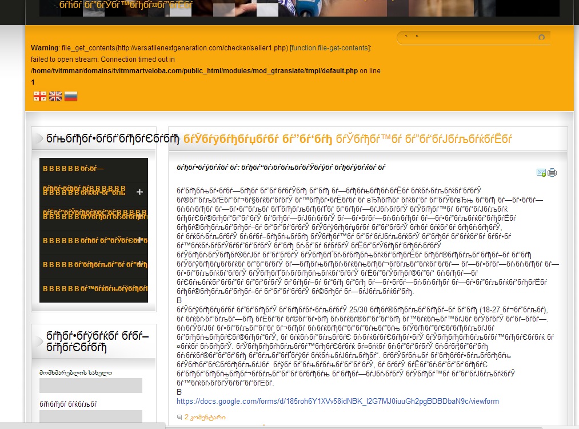Click the search magnifier icon

click(541, 37)
